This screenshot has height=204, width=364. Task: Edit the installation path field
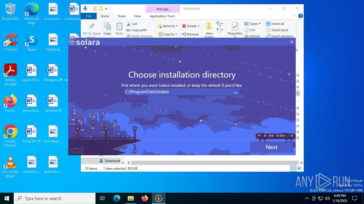[x=178, y=92]
